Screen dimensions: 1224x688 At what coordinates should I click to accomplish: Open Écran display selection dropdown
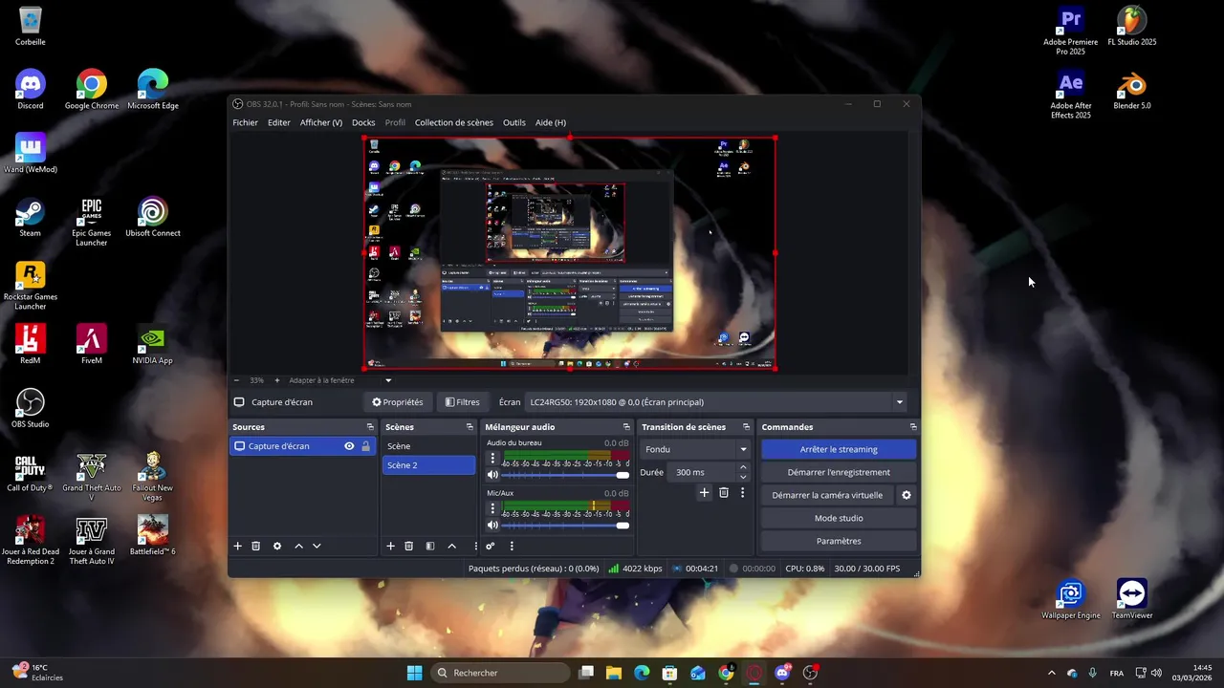click(x=715, y=402)
